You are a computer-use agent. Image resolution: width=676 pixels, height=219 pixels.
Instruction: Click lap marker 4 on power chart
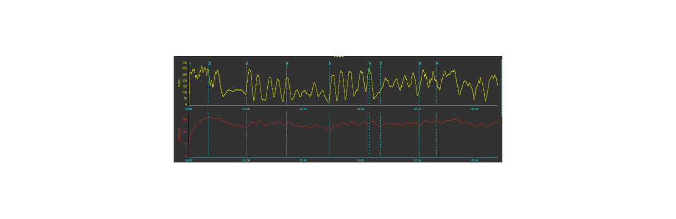(x=287, y=63)
